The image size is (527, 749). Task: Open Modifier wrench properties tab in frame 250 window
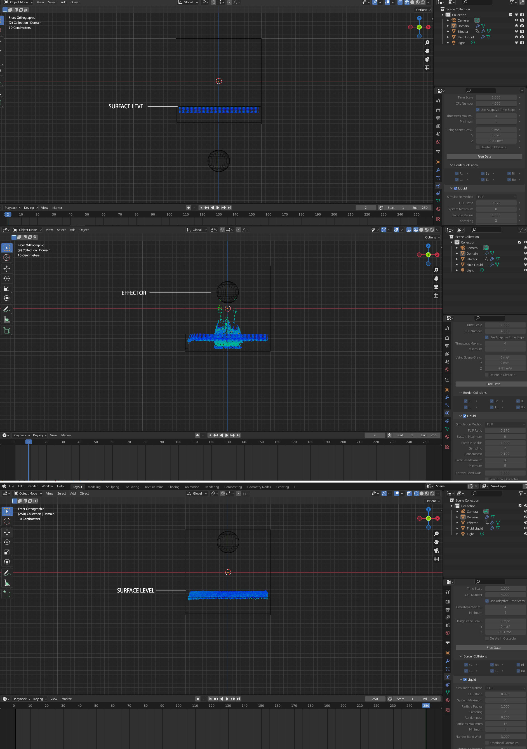tap(448, 661)
